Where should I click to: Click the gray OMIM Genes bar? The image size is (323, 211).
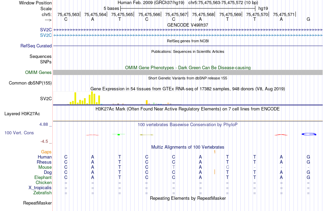pyautogui.click(x=188, y=73)
